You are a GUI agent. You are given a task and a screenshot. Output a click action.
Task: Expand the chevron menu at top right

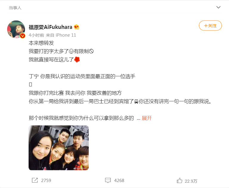click(x=218, y=7)
